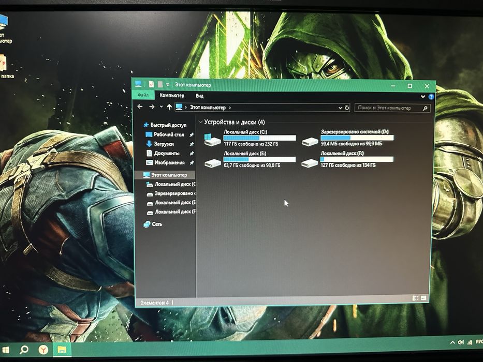Click the magnifier icon in search box
Screen dimensions: 483x362
[425, 109]
